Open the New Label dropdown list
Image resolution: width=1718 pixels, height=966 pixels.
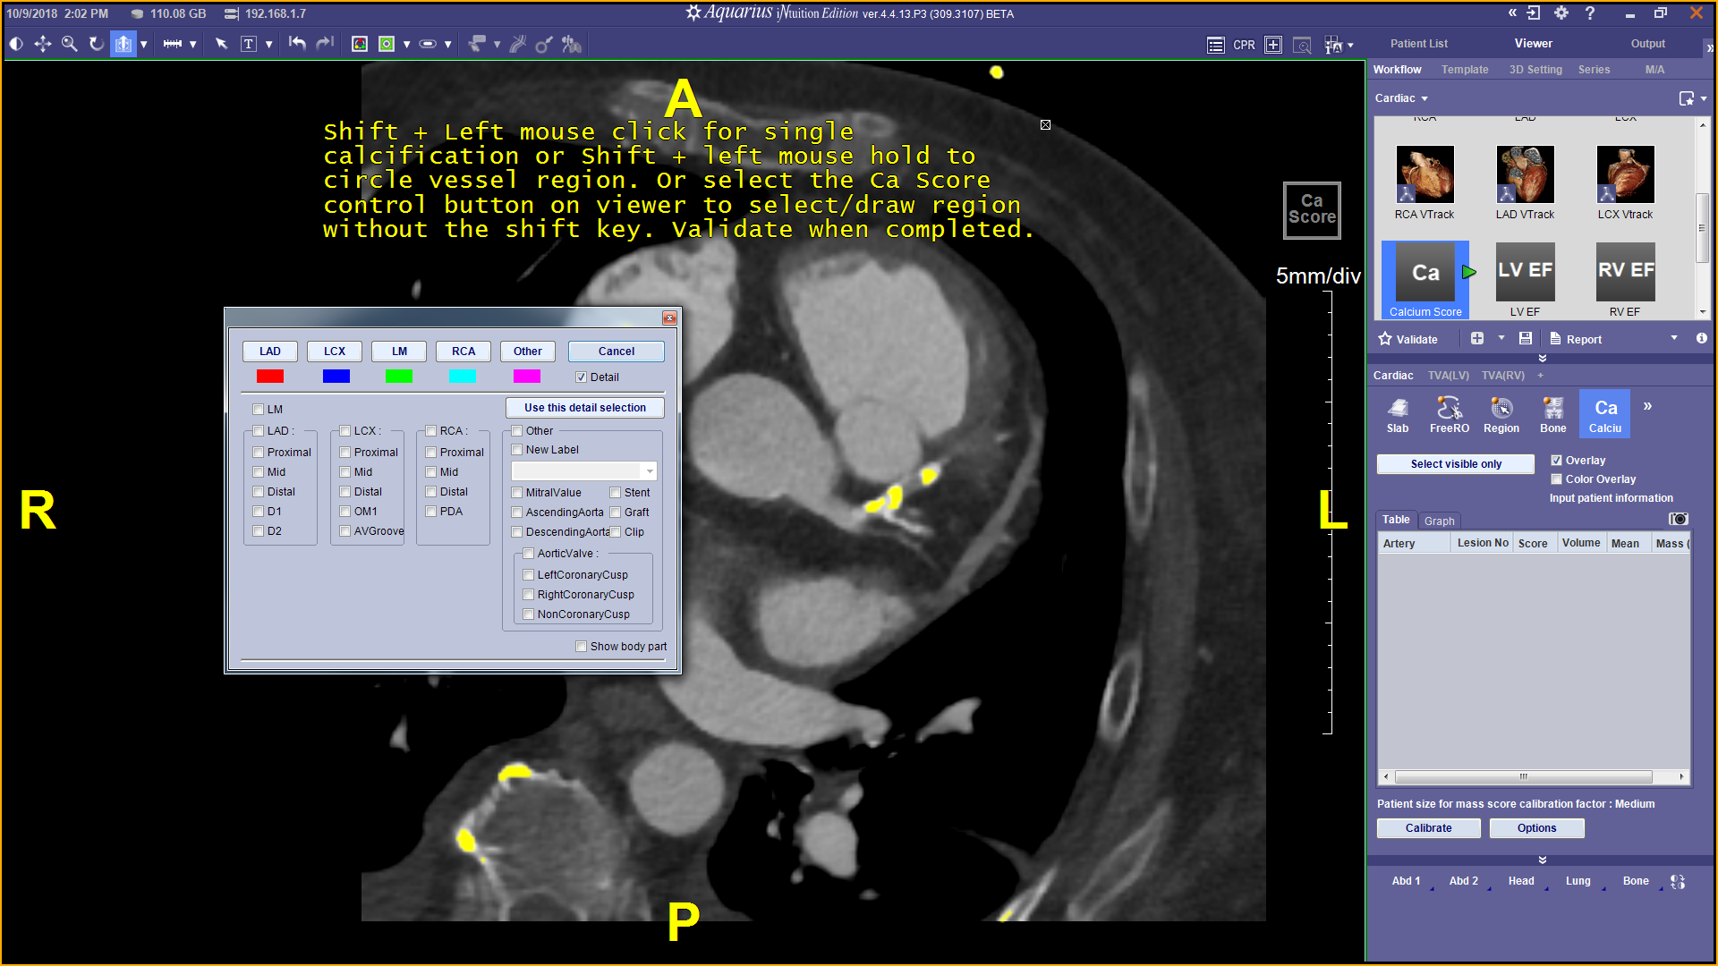pos(648,470)
